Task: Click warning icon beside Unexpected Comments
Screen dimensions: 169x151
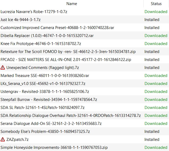Action: pos(3,68)
